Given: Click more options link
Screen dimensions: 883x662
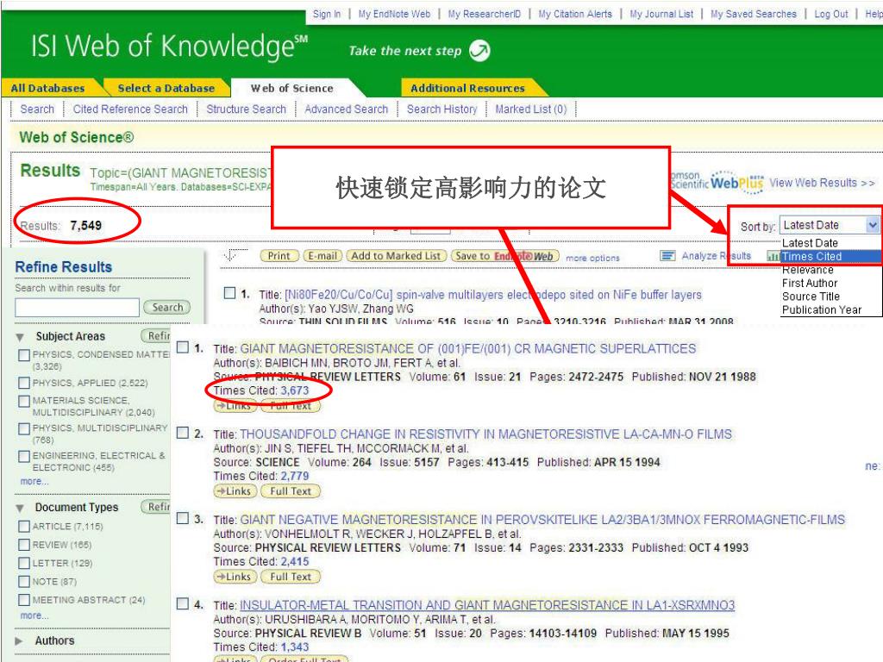Looking at the screenshot, I should pyautogui.click(x=592, y=258).
